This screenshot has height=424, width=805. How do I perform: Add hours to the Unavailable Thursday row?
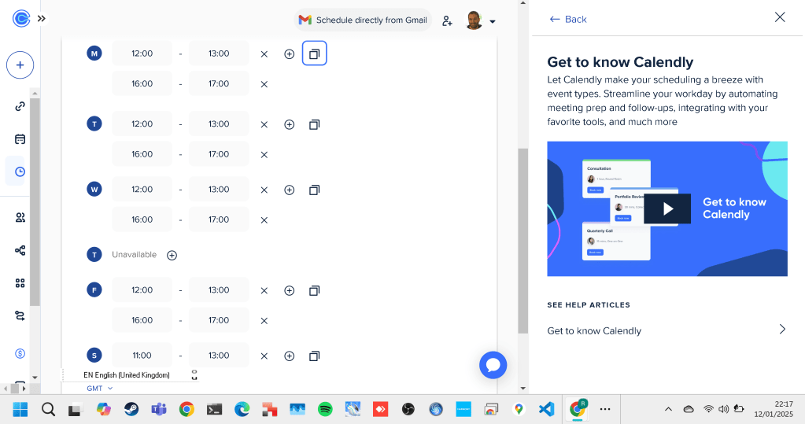pos(172,255)
